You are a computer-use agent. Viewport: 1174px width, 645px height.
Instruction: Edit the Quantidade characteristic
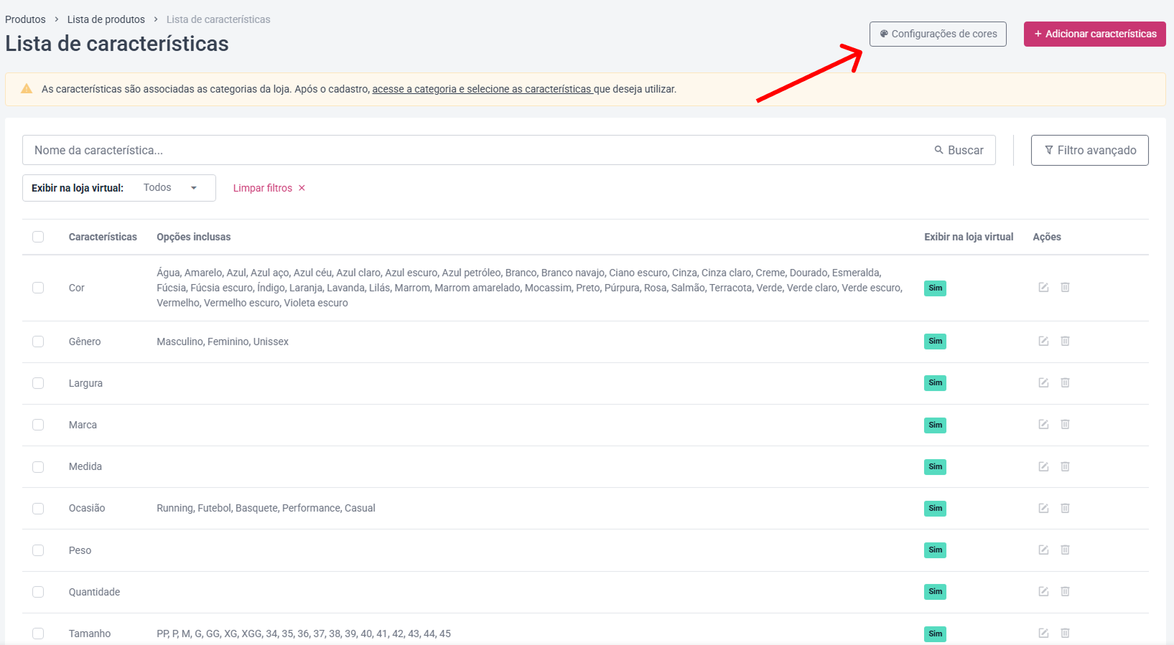1043,591
